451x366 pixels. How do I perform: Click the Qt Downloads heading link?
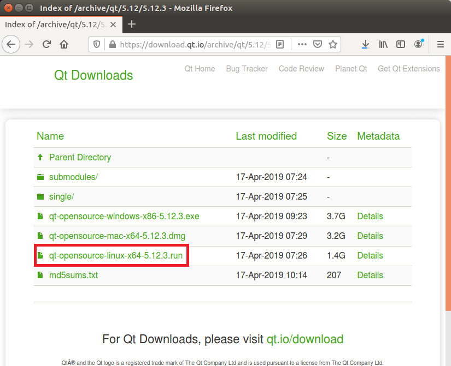tap(93, 75)
